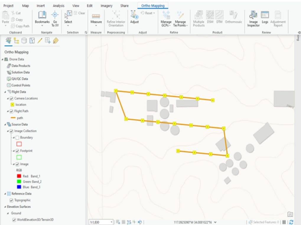Refresh the map view
The height and width of the screenshot is (225, 301).
point(292,222)
